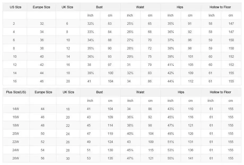This screenshot has width=244, height=165.
Task: Click "Hips" header in the plus size table
Action: click(181, 92)
